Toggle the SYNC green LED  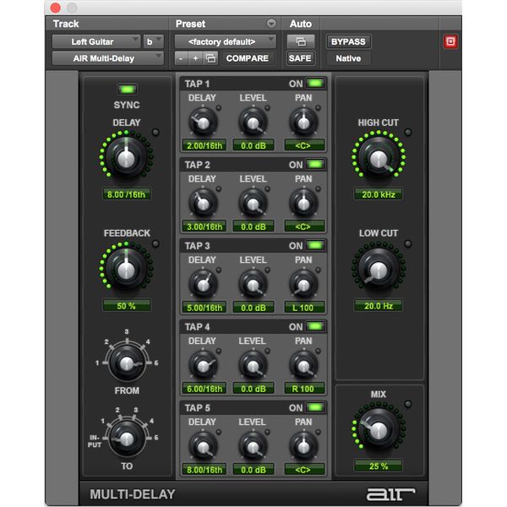(x=127, y=90)
